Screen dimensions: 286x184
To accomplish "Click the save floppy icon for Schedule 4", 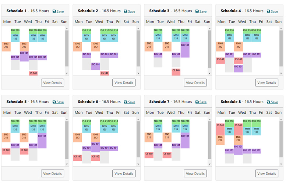I will click(269, 11).
